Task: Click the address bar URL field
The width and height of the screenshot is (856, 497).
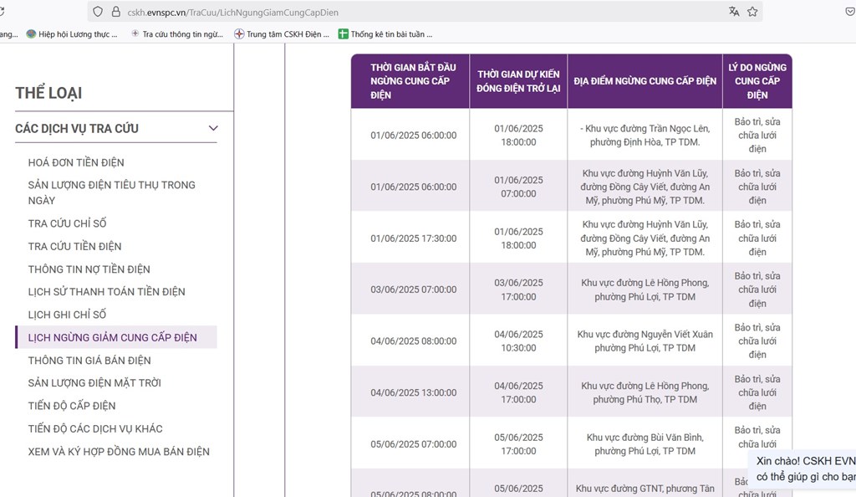Action: point(425,12)
